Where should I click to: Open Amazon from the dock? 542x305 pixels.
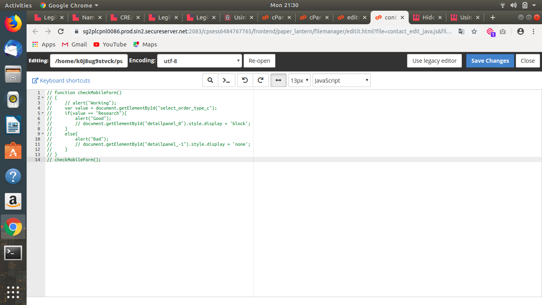pos(13,202)
